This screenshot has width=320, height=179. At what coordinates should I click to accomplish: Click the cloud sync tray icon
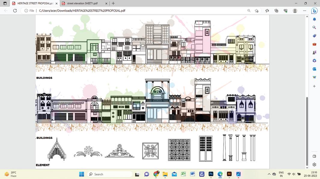[x=274, y=174]
